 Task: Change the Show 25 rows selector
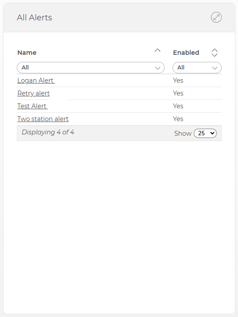coord(205,133)
